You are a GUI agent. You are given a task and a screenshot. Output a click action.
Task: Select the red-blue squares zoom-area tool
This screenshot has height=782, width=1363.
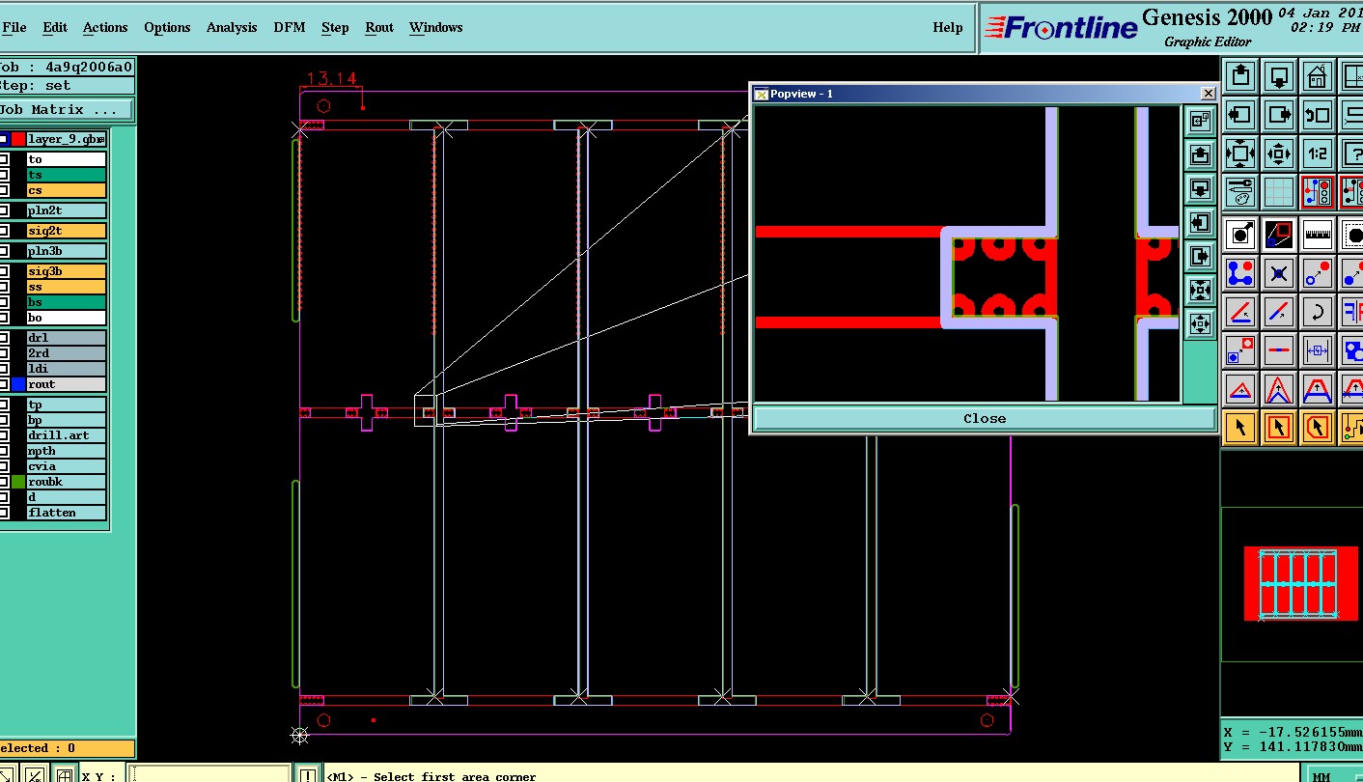coord(1279,235)
